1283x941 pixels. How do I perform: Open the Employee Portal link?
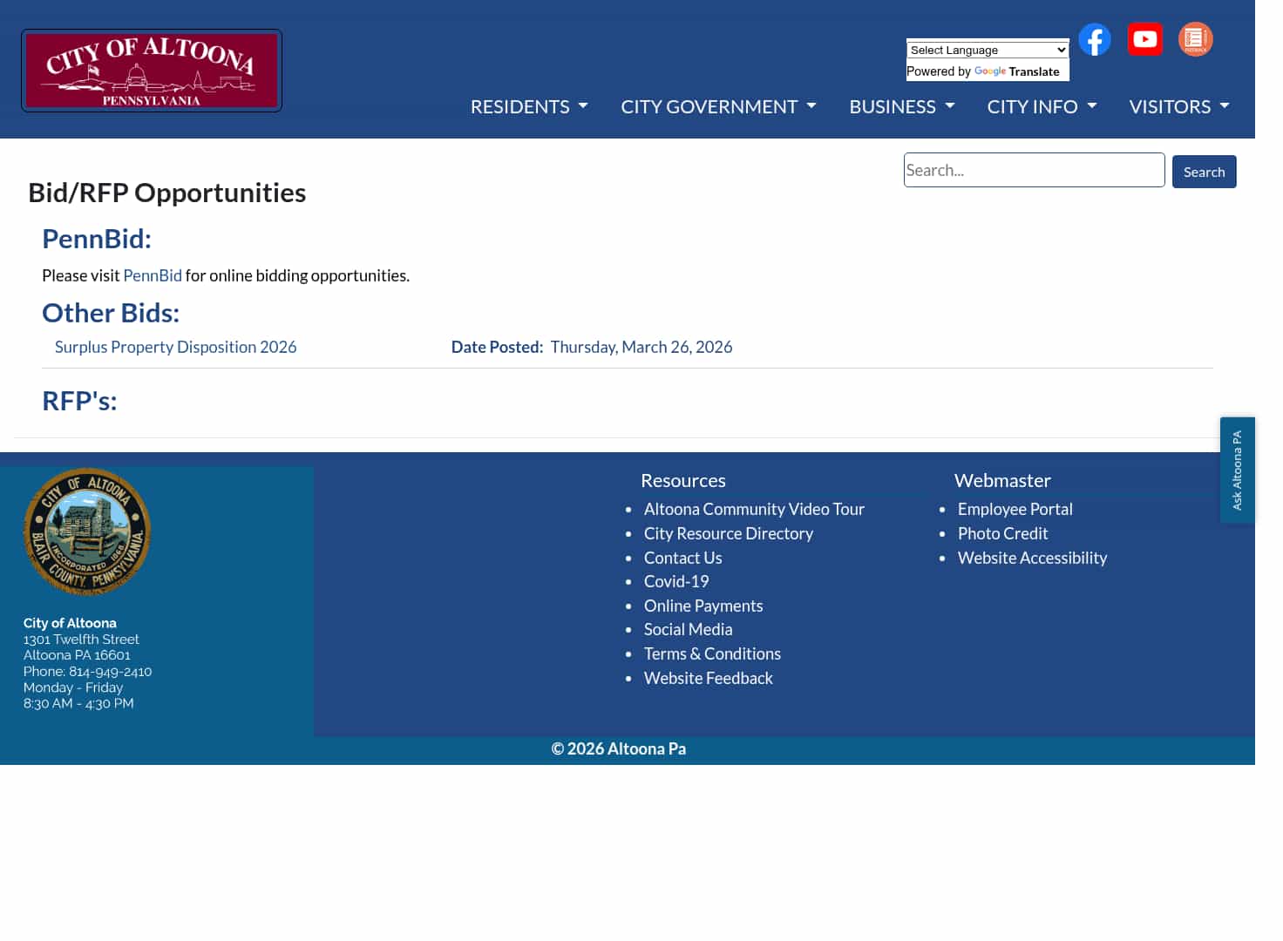pos(1015,509)
